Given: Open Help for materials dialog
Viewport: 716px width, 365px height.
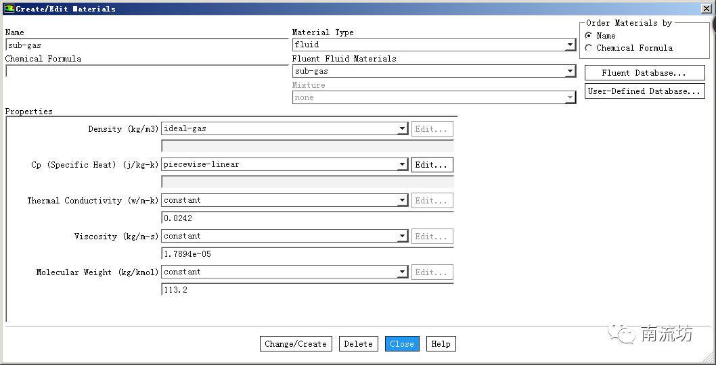Looking at the screenshot, I should pos(441,344).
